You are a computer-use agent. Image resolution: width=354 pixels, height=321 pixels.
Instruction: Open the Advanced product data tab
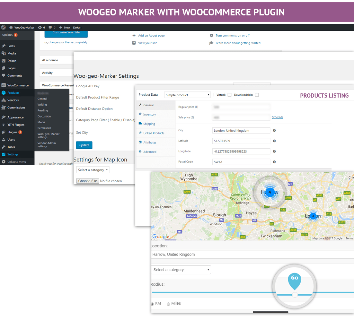click(156, 152)
